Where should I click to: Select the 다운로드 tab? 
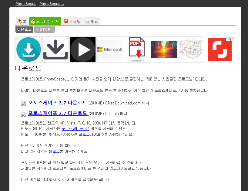point(24,29)
